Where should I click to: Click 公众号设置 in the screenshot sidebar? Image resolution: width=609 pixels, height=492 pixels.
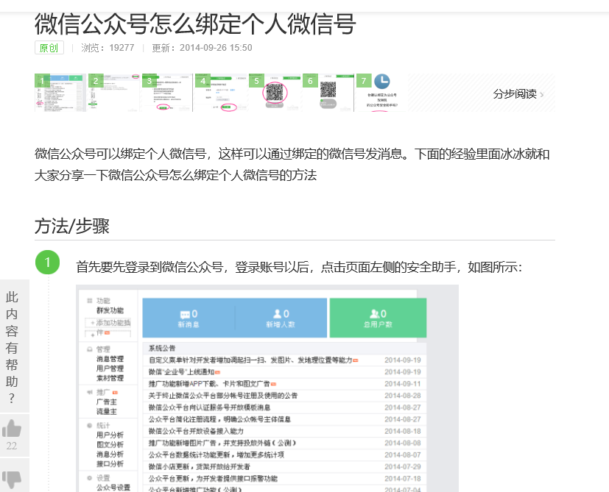(x=113, y=488)
